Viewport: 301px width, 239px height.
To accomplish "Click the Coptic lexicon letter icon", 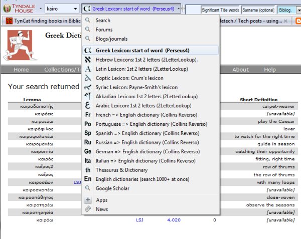I will tap(88, 78).
